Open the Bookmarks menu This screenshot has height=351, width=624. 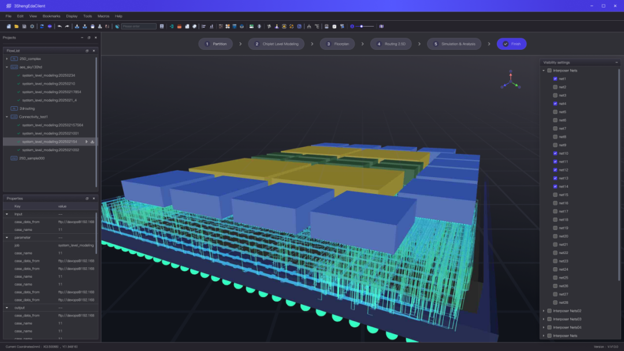coord(51,16)
